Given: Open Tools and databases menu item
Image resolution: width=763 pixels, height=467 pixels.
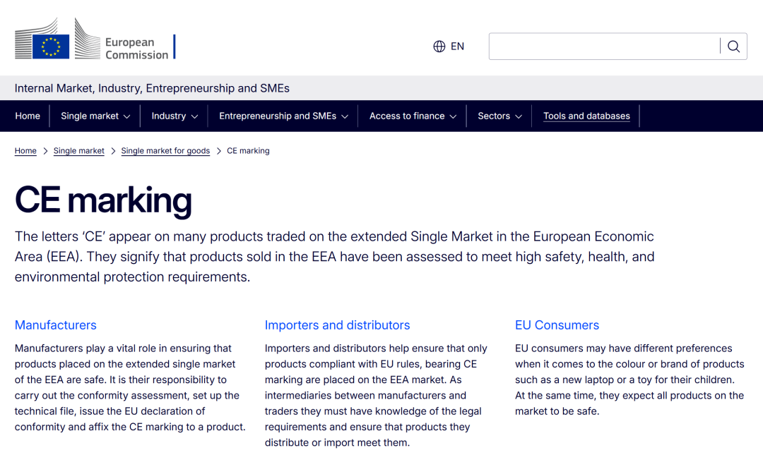Looking at the screenshot, I should pyautogui.click(x=586, y=116).
